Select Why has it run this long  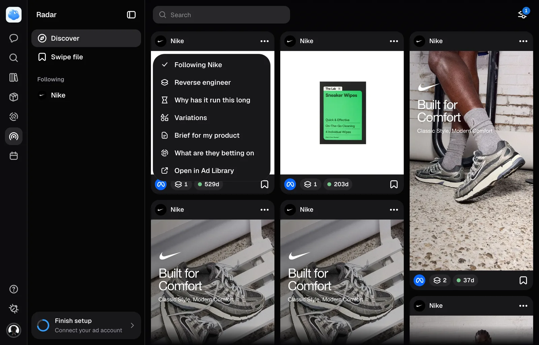(x=212, y=100)
